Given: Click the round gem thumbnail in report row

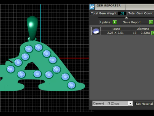Looking at the screenshot, I should (x=96, y=31).
